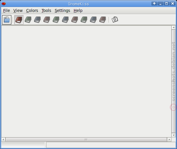Select the third book icon, the blue one
The height and width of the screenshot is (149, 177).
coord(37,19)
